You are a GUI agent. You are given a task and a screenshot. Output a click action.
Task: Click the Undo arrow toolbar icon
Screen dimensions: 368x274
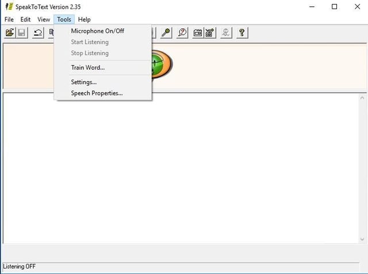pyautogui.click(x=38, y=33)
